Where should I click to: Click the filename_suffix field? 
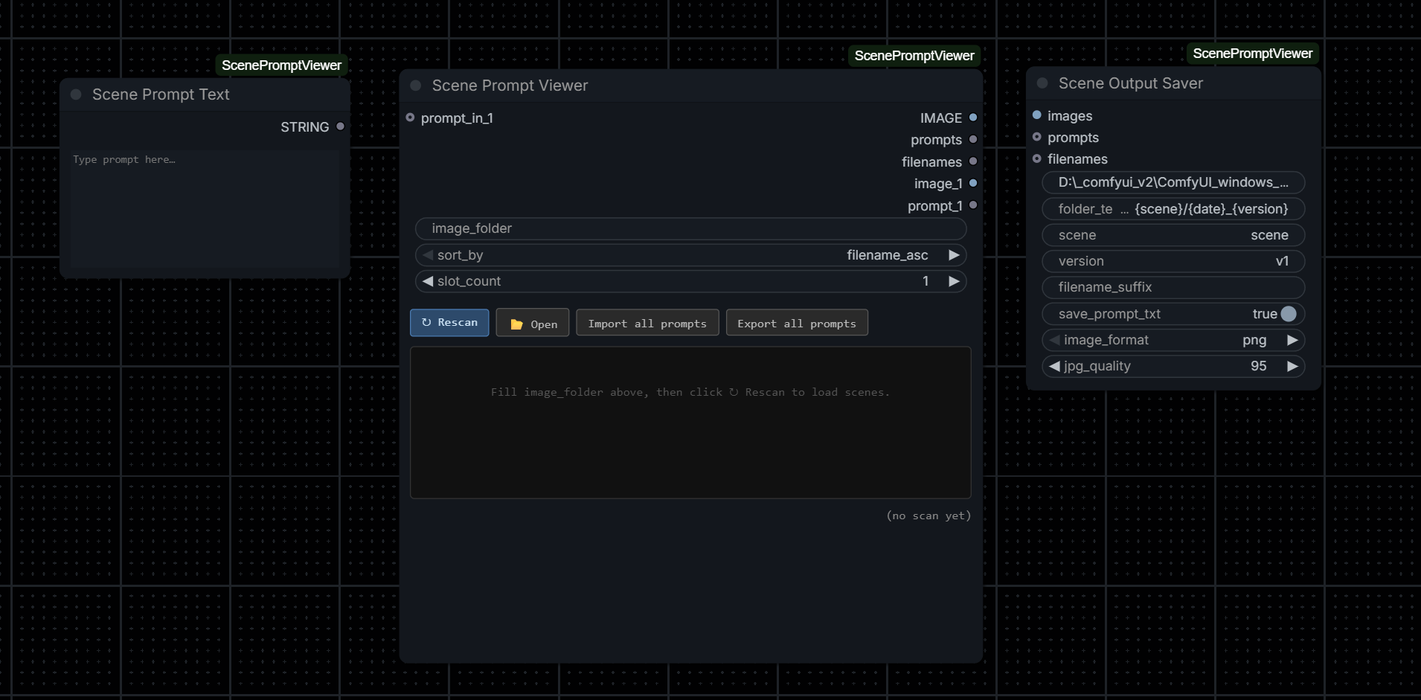pyautogui.click(x=1173, y=287)
